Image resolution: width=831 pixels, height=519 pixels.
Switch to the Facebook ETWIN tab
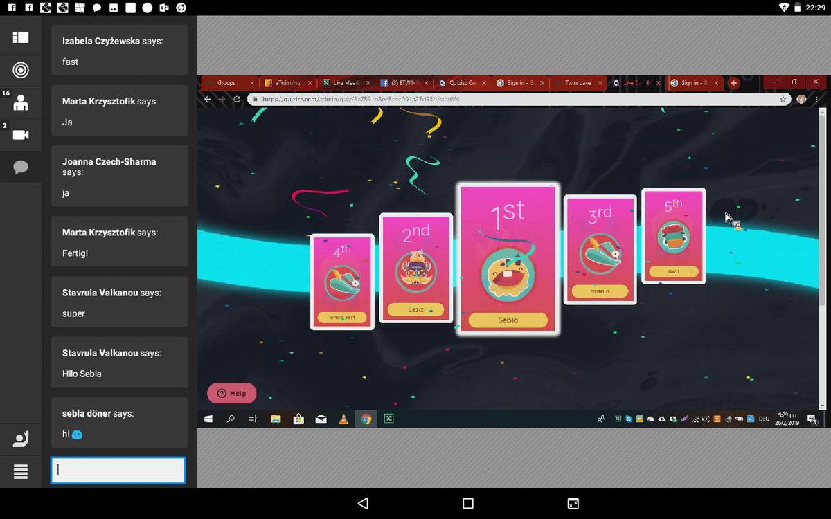point(404,82)
